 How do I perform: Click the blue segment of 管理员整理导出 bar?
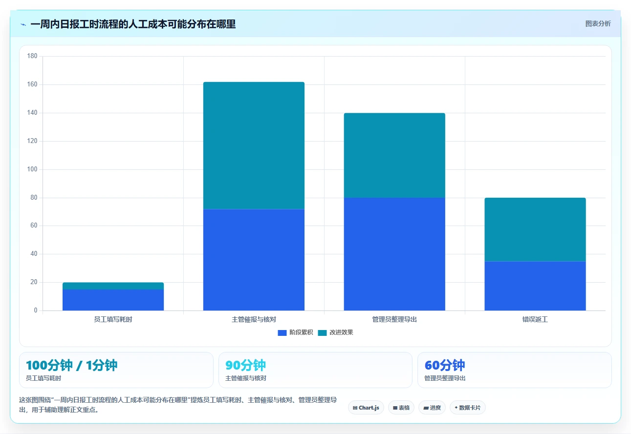394,254
